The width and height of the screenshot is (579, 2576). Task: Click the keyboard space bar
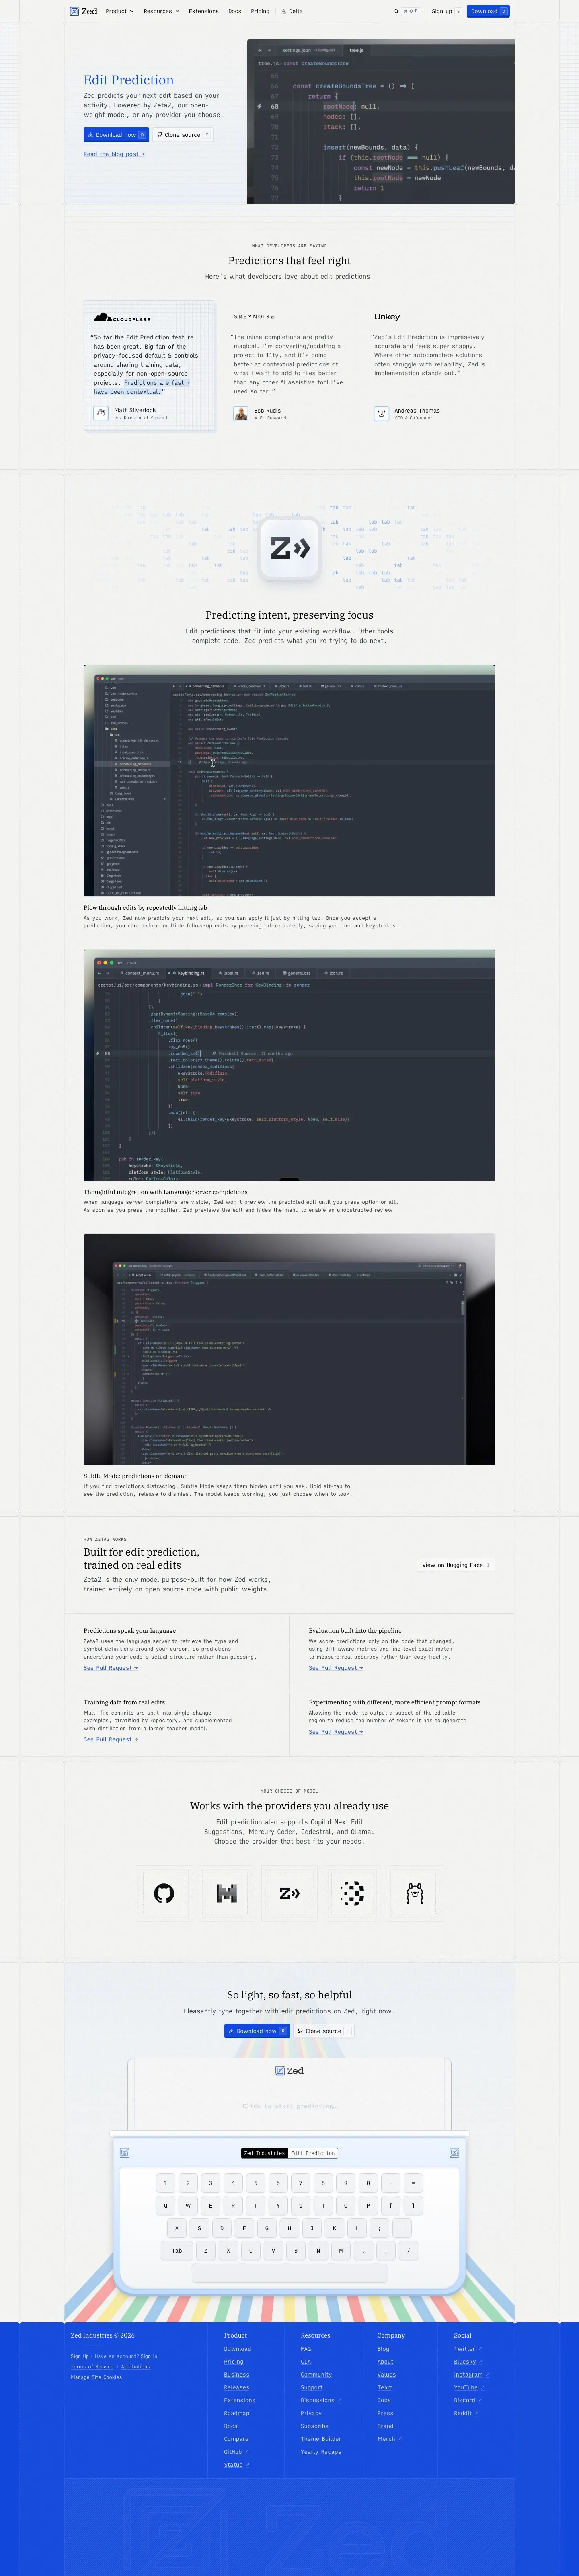[x=289, y=2273]
